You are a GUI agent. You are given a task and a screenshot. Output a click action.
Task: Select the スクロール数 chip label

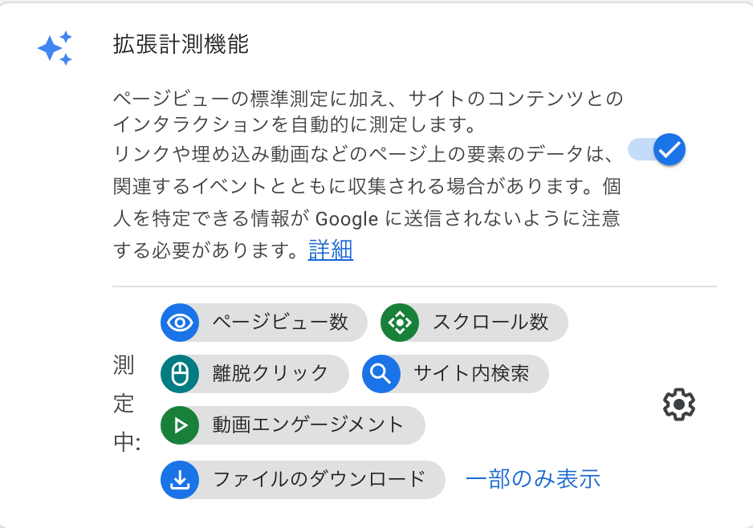click(490, 323)
